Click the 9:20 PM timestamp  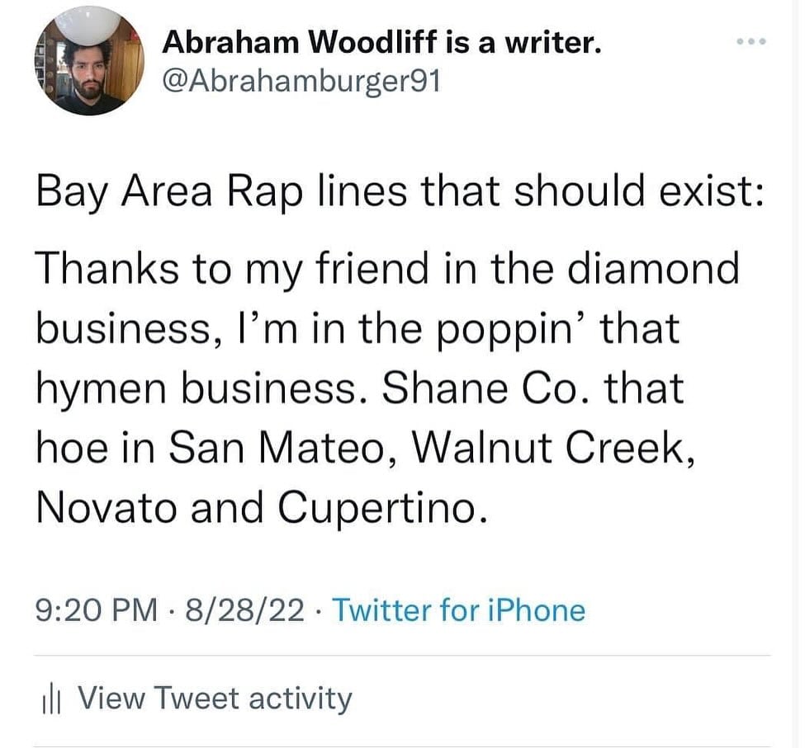click(x=96, y=611)
